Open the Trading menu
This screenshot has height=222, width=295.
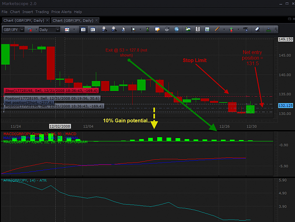pyautogui.click(x=42, y=12)
